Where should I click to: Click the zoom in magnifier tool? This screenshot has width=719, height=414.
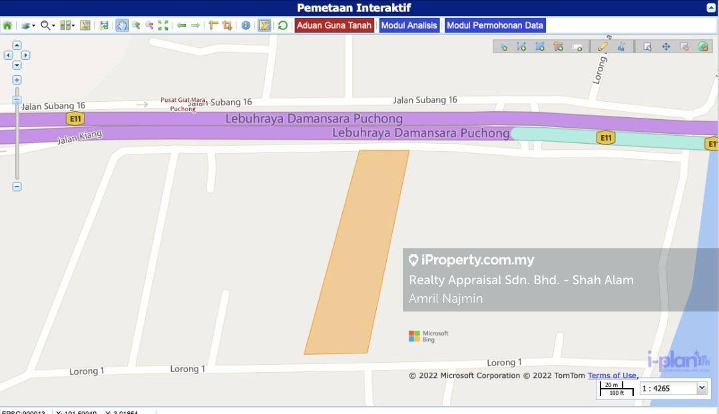tap(136, 25)
